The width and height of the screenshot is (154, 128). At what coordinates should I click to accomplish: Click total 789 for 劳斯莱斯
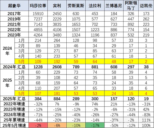pos(76,67)
